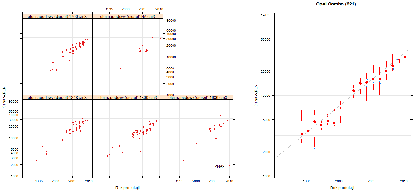Click the "Cena.w.PLN" axis title of Opel Combo chart
Image resolution: width=420 pixels, height=193 pixels.
256,96
